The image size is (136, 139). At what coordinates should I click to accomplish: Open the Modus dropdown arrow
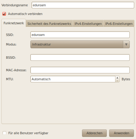point(126,44)
